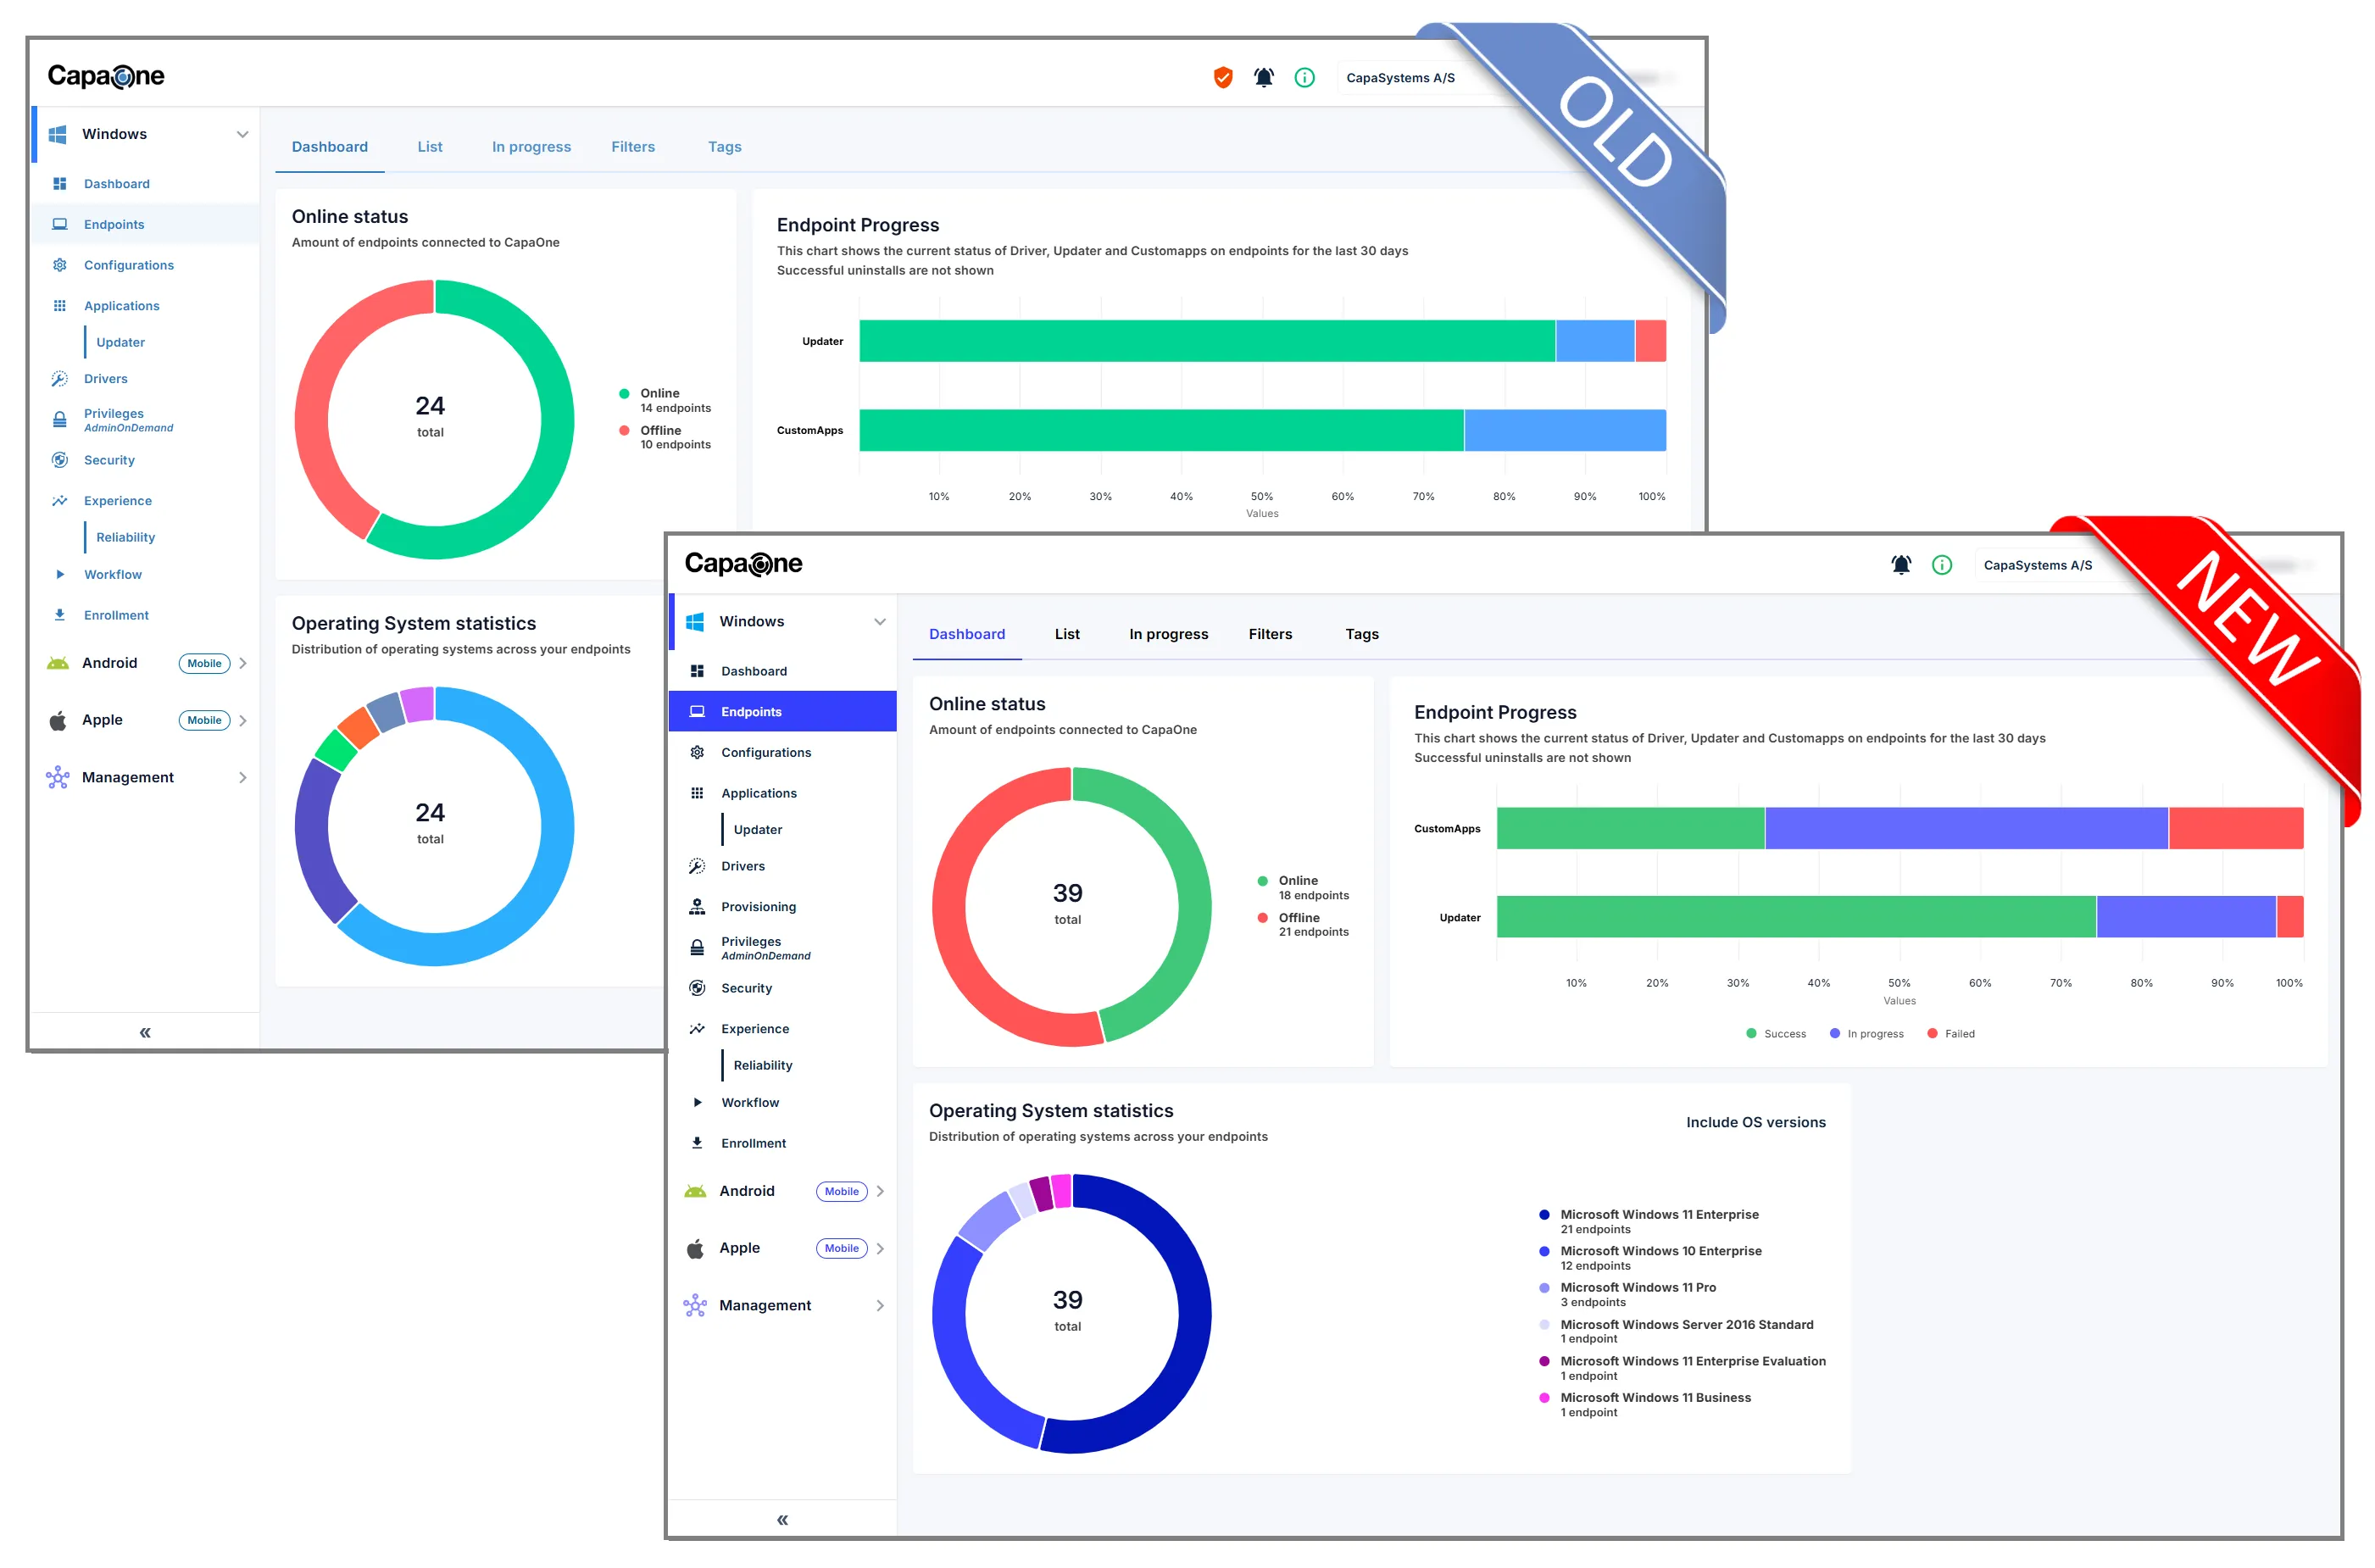Image resolution: width=2375 pixels, height=1568 pixels.
Task: Open the In progress tab in the NEW window
Action: click(x=1168, y=634)
